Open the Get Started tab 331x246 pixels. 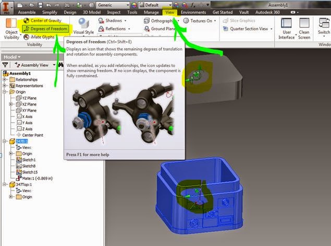point(223,12)
